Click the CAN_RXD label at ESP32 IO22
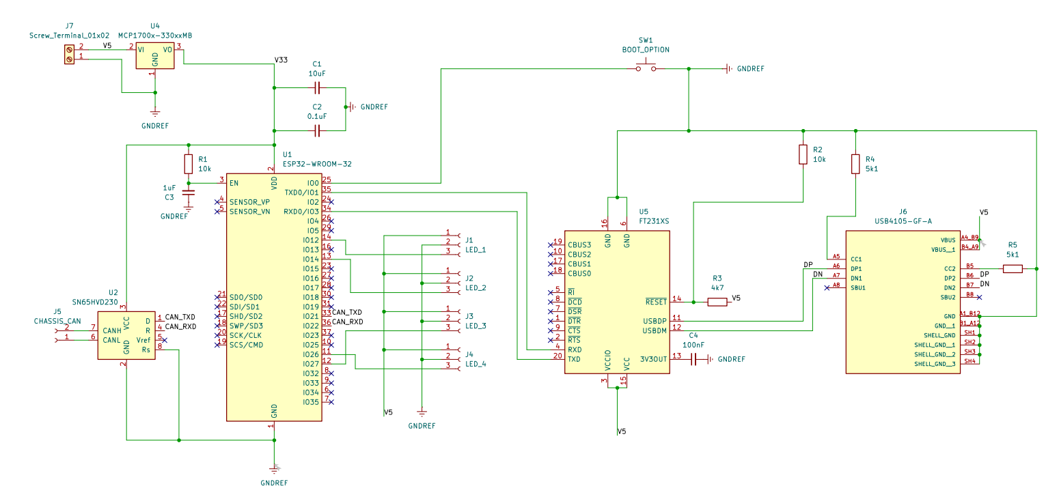1059x497 pixels. click(348, 322)
